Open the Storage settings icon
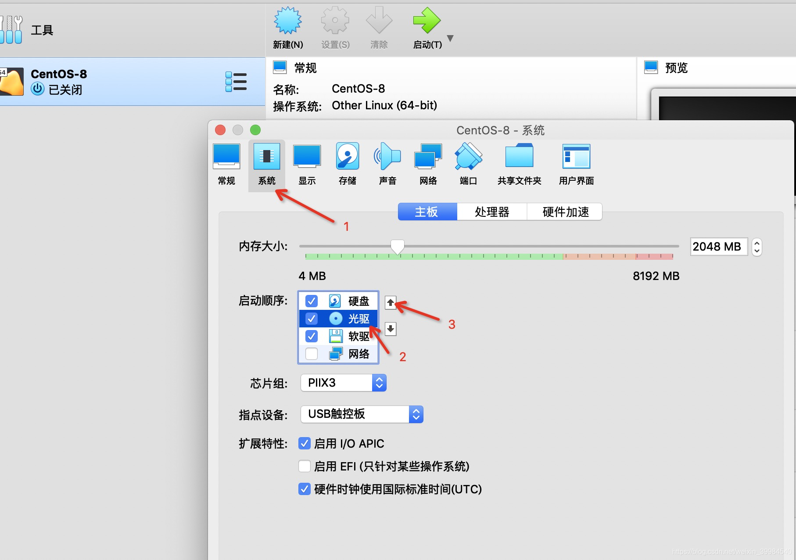 347,163
